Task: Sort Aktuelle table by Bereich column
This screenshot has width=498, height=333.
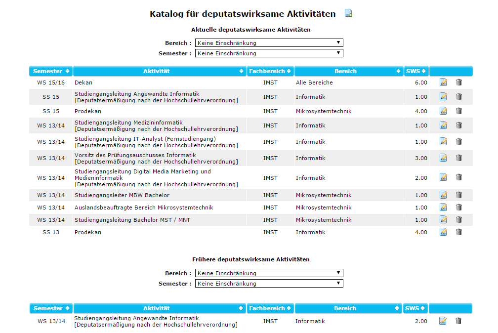Action: [349, 71]
